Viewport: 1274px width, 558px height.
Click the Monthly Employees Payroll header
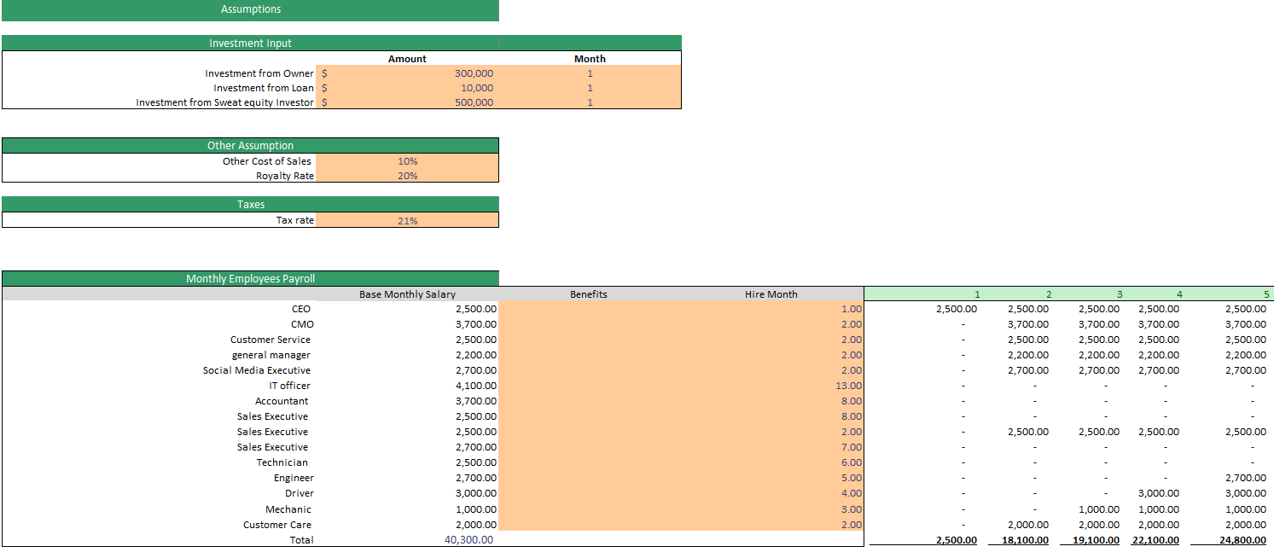pyautogui.click(x=250, y=278)
